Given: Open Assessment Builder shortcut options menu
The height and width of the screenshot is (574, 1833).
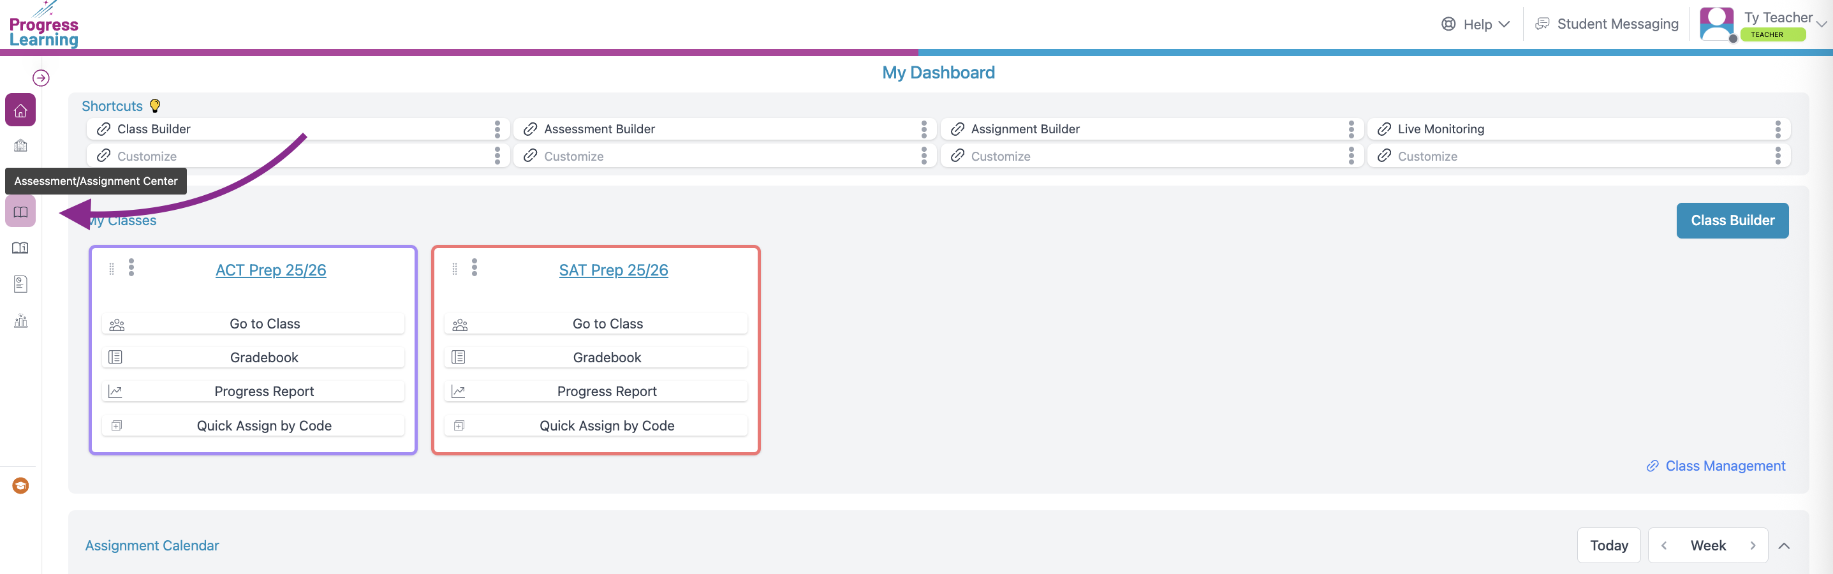Looking at the screenshot, I should [924, 129].
